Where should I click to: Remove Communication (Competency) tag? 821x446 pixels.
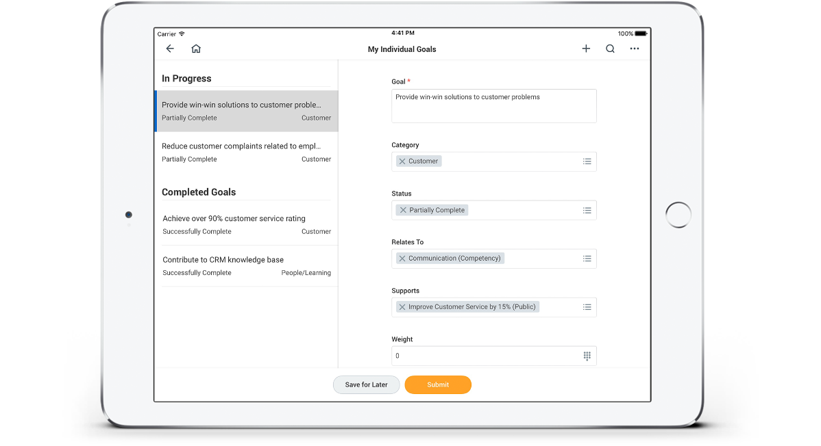point(402,259)
